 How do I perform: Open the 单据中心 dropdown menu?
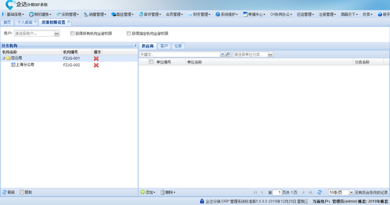coord(254,14)
